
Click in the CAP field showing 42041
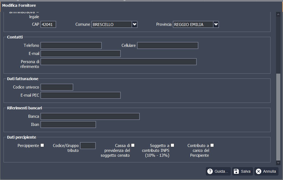click(x=48, y=25)
